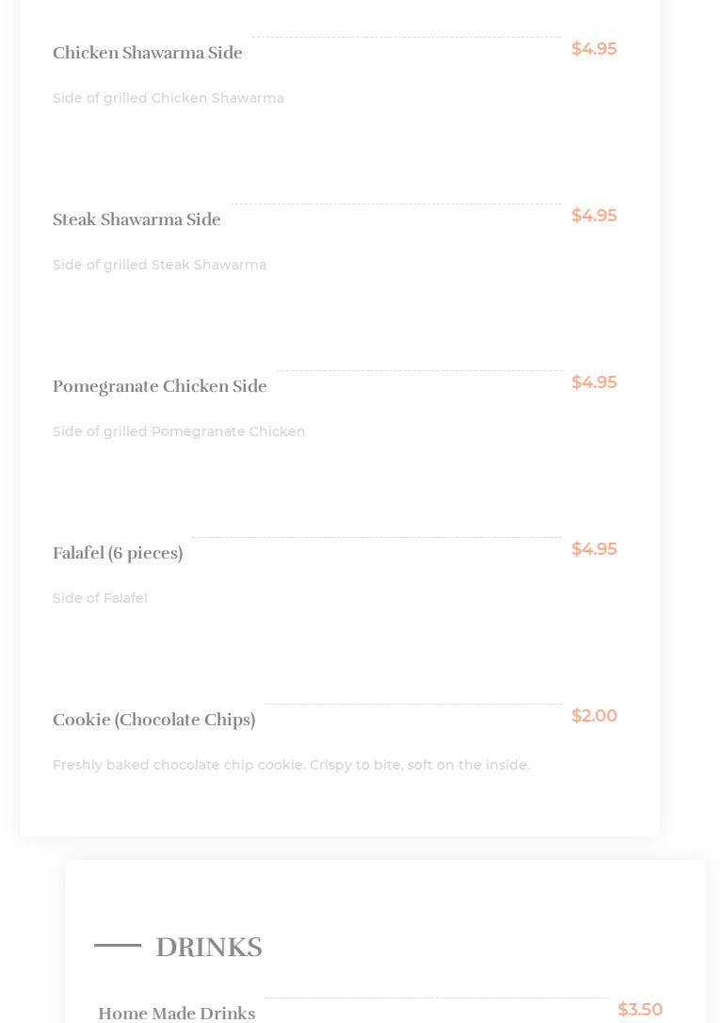This screenshot has height=1023, width=725.
Task: Click the Chicken Shawarma Side item title
Action: point(148,54)
